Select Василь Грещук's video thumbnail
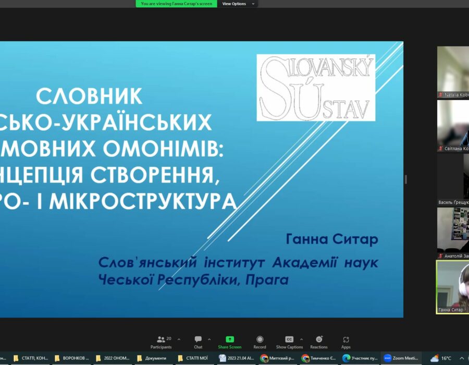469x365 pixels. point(452,179)
